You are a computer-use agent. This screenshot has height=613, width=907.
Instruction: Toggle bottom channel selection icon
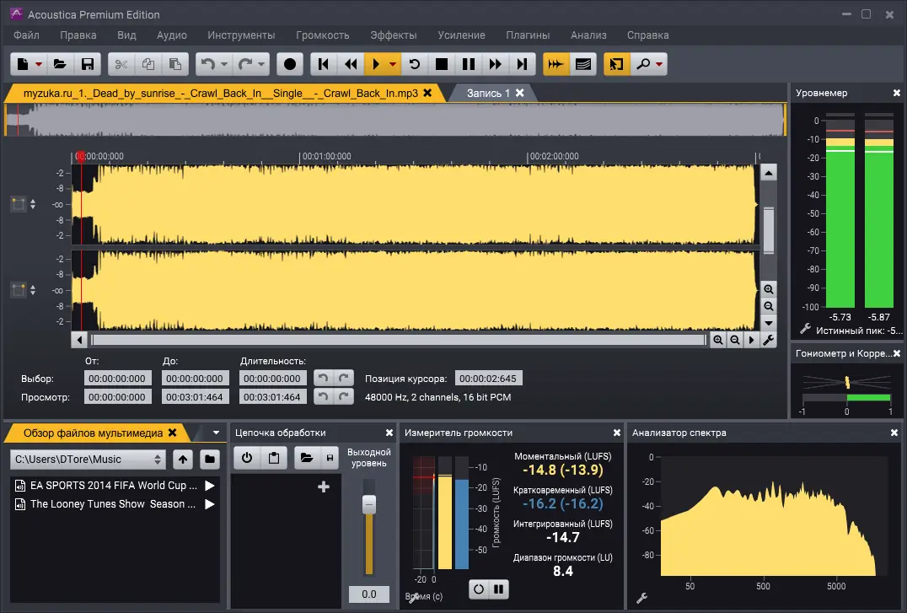click(19, 290)
